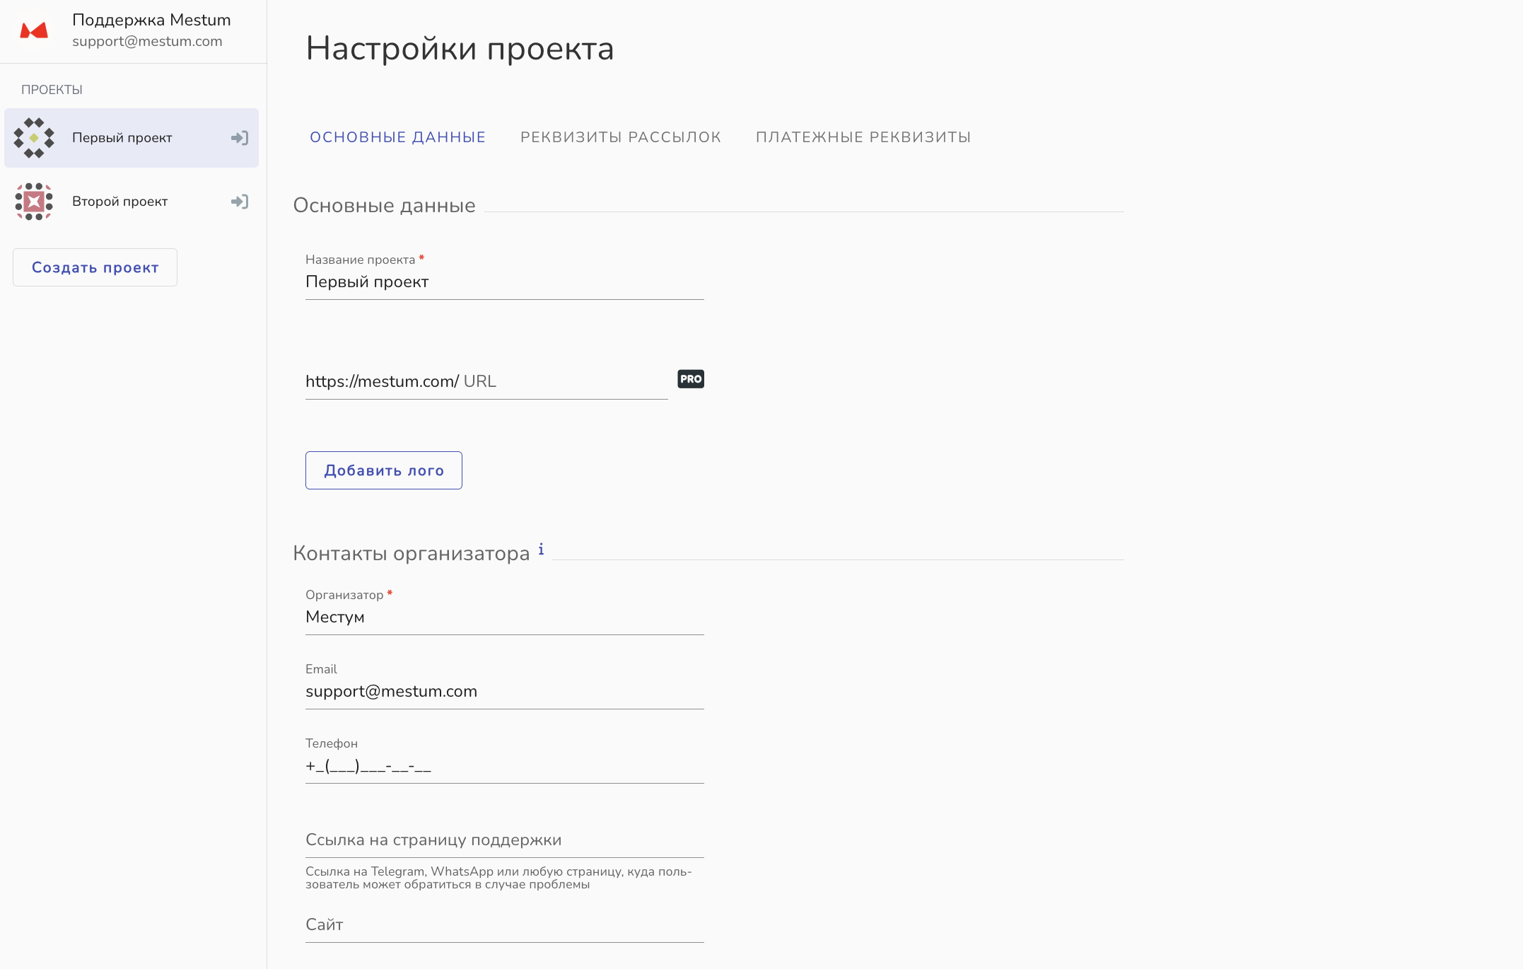
Task: Click the enter arrow icon for Первый проект
Action: pyautogui.click(x=240, y=138)
